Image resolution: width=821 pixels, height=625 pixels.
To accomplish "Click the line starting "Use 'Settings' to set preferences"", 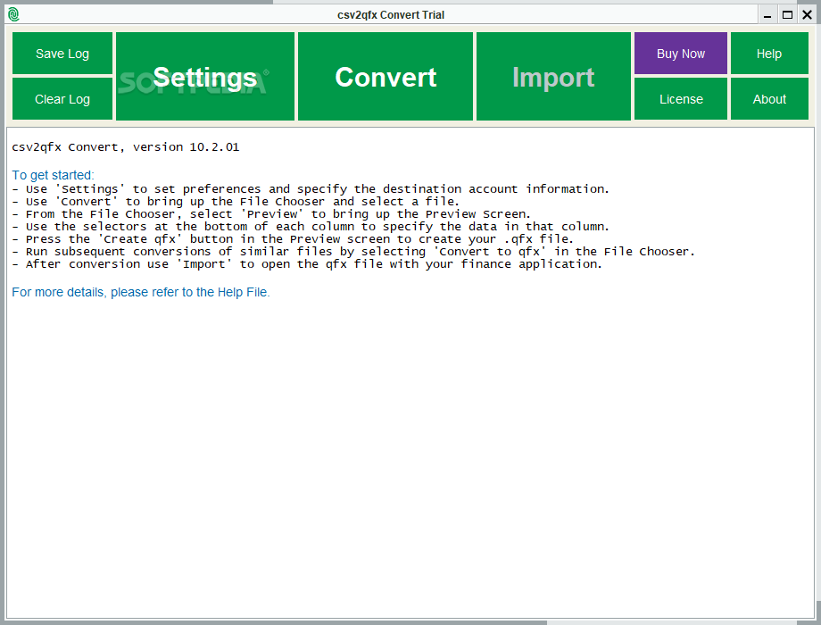I will [311, 189].
